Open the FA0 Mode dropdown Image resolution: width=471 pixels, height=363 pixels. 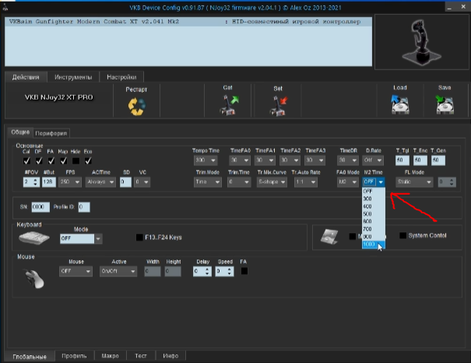348,181
